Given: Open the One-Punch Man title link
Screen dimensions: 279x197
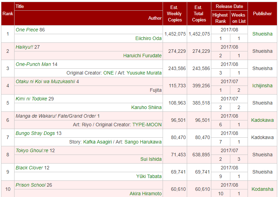Looking at the screenshot, I should click(x=33, y=64).
